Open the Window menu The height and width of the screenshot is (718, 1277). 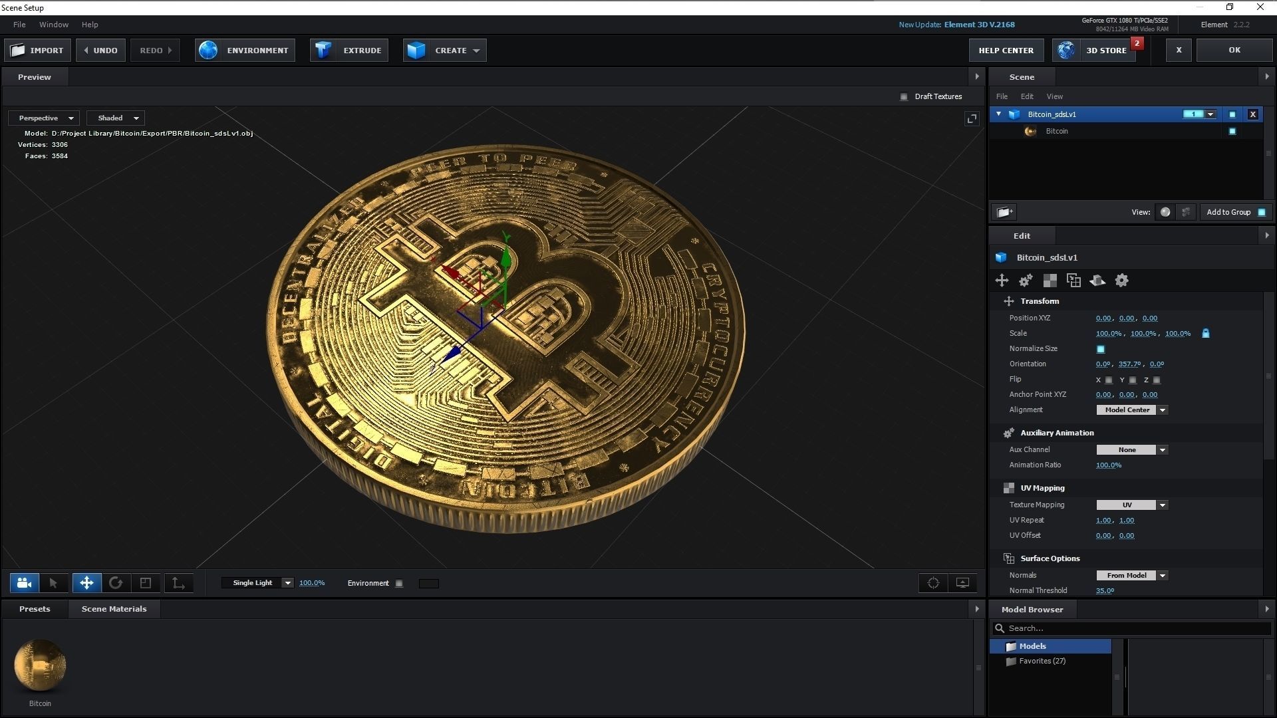[53, 25]
